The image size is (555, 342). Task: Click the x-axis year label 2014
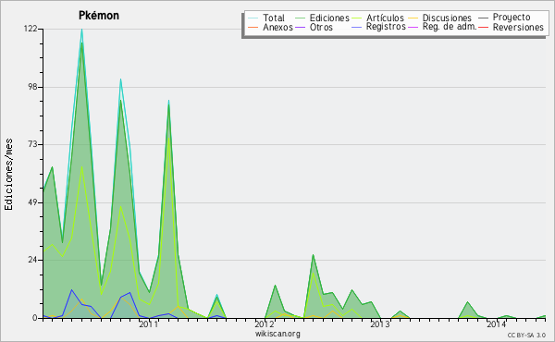(496, 324)
